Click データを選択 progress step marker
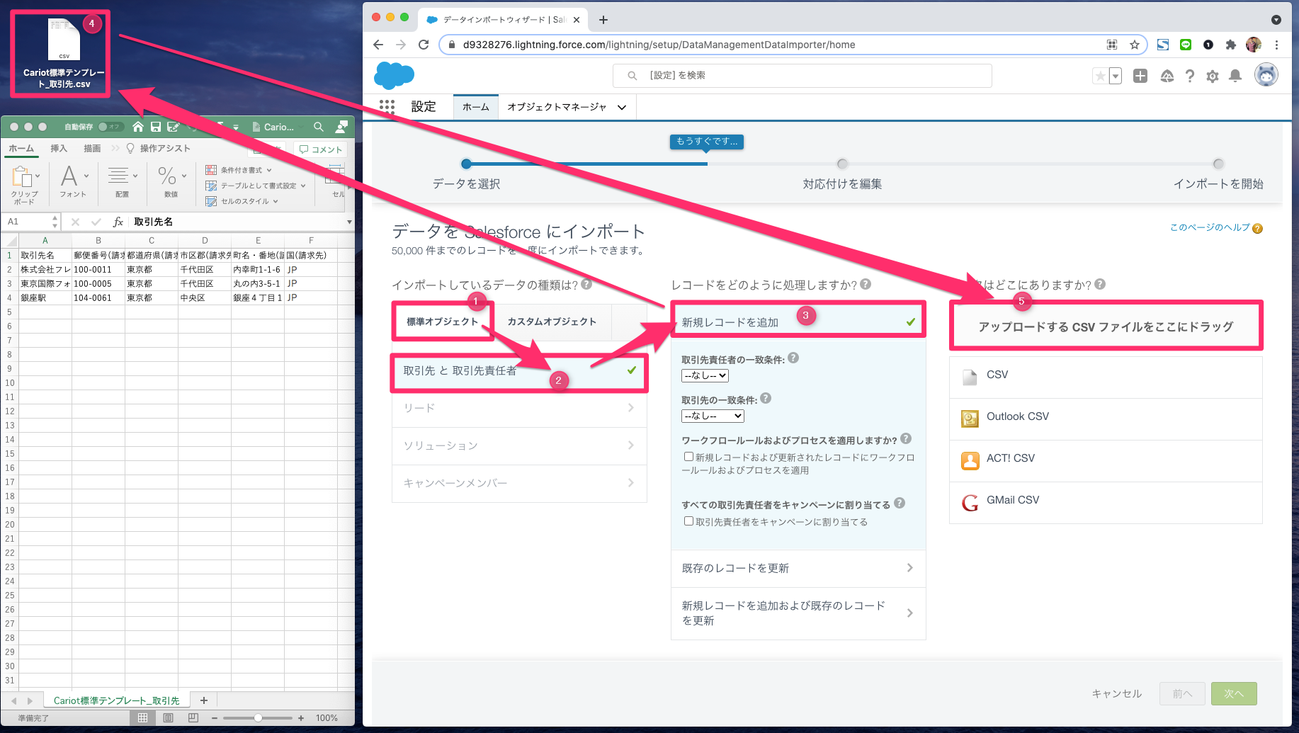Viewport: 1299px width, 733px height. [466, 164]
